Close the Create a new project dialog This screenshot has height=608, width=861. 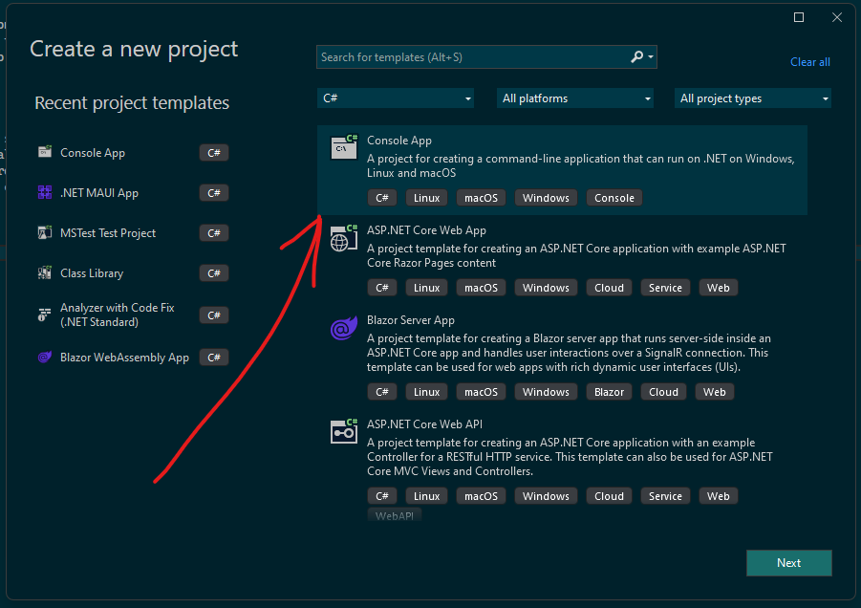(837, 17)
